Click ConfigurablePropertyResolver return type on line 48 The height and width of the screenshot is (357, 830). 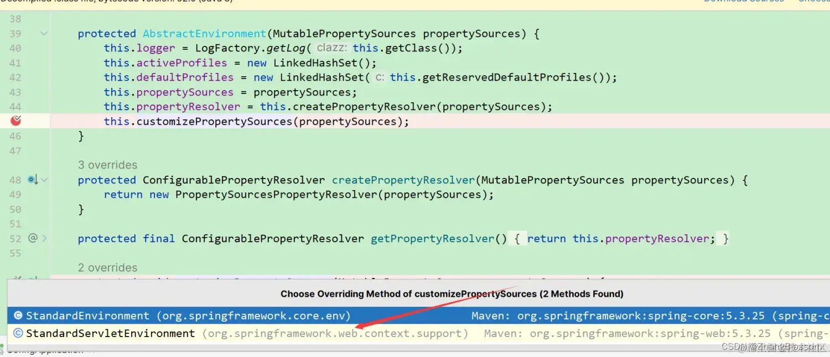(x=234, y=180)
